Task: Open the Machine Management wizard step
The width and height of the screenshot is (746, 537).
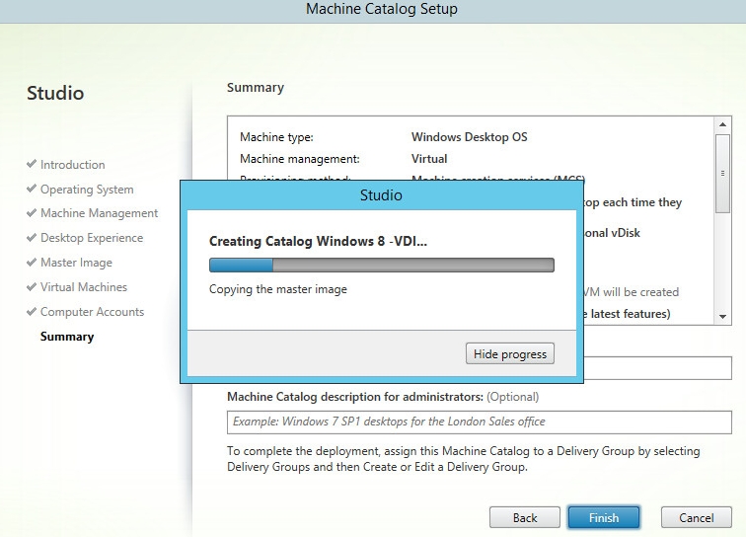Action: (99, 213)
